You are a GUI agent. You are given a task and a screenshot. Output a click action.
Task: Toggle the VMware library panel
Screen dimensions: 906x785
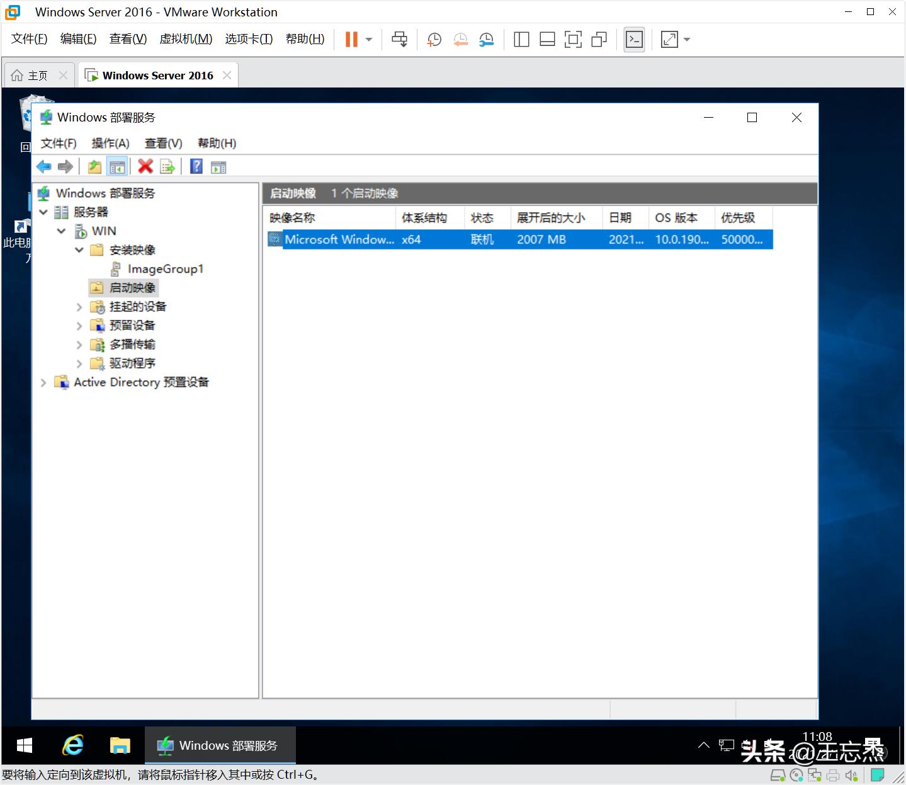coord(521,39)
